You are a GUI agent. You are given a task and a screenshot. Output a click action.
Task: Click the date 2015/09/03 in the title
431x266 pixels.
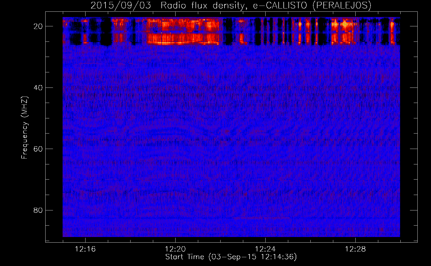121,5
